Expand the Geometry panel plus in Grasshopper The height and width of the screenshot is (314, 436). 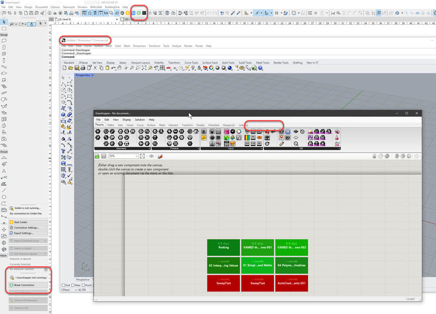pos(149,149)
